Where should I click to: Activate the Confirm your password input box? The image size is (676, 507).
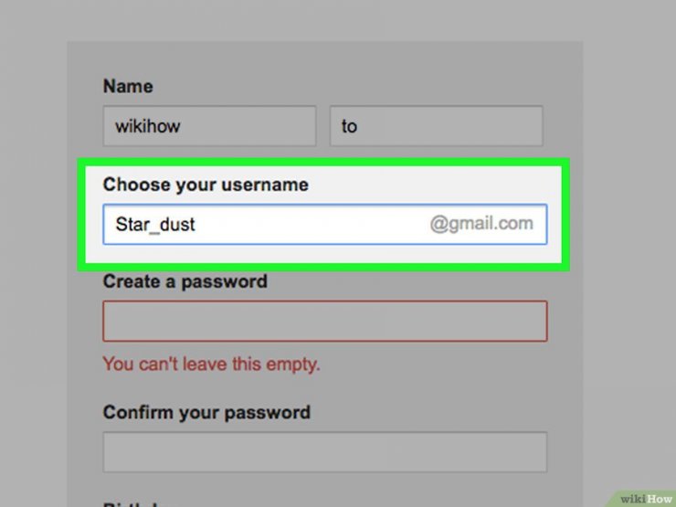(x=325, y=452)
